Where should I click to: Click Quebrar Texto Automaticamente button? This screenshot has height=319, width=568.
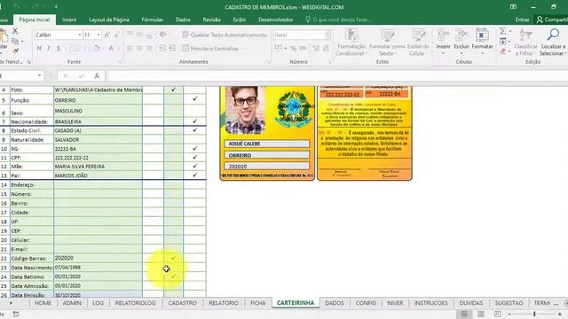click(225, 35)
